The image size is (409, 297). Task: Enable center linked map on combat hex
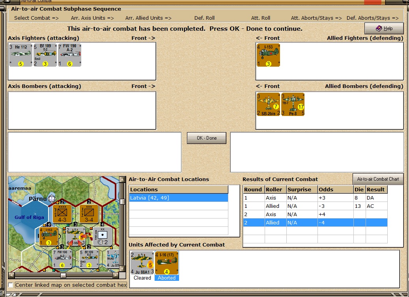[11, 285]
